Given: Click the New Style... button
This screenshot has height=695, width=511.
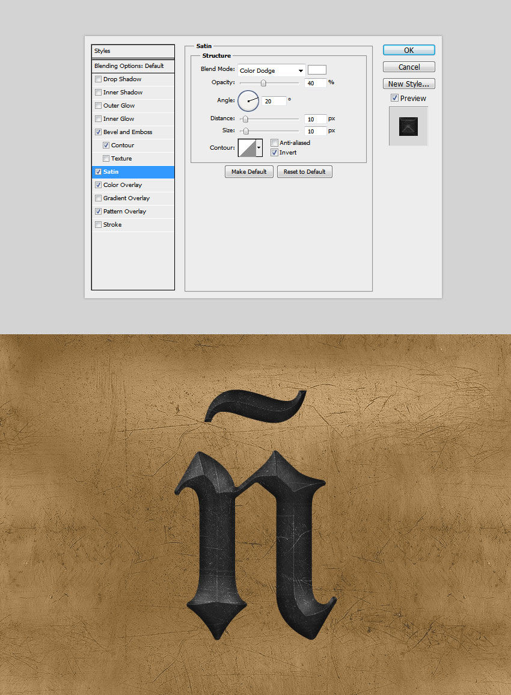Looking at the screenshot, I should click(409, 84).
